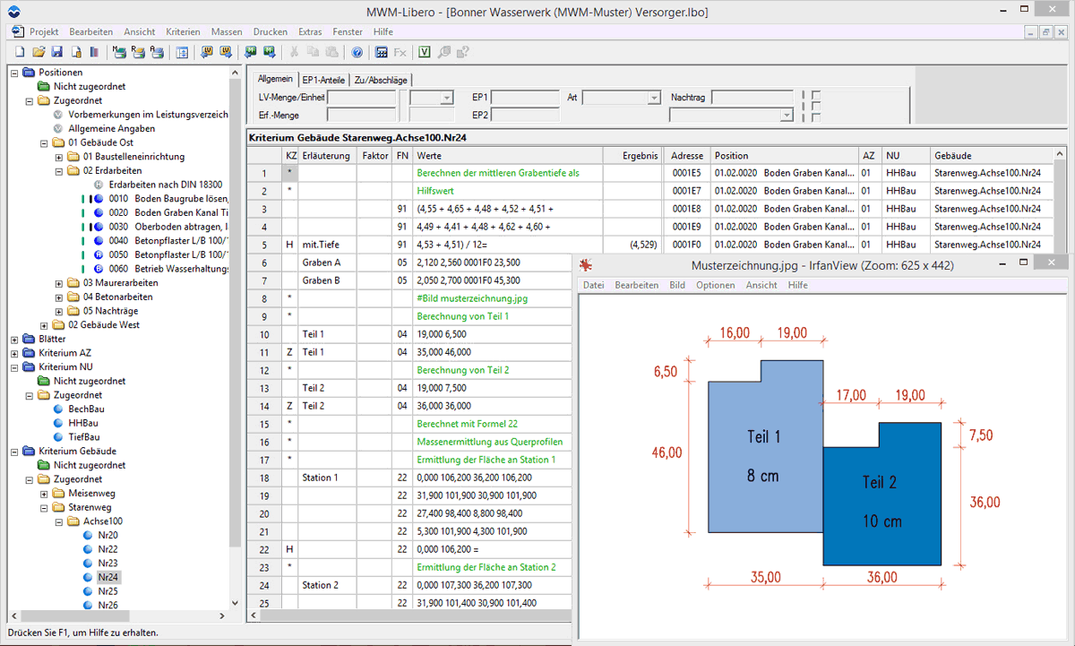1075x646 pixels.
Task: Expand the 03 Maurerarbeiten node
Action: [59, 283]
